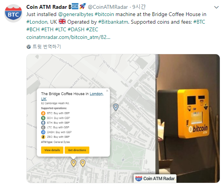The height and width of the screenshot is (187, 224).
Task: Open the @generalbytes mention link
Action: tap(76, 14)
